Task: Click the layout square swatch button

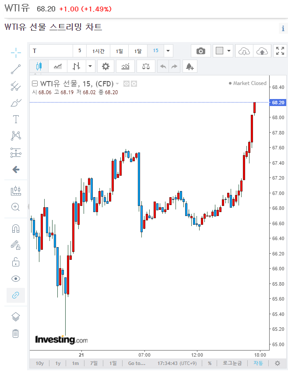Action: tap(219, 51)
